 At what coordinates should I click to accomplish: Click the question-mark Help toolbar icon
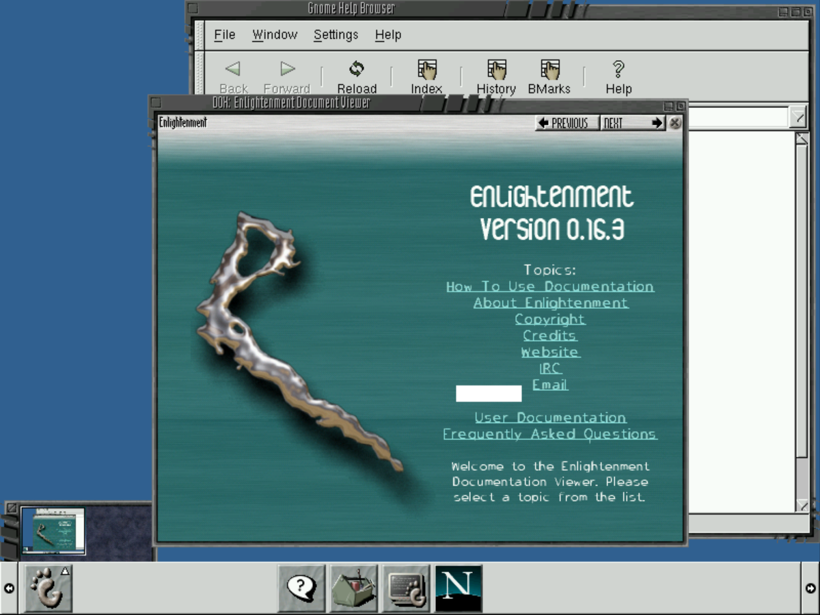pyautogui.click(x=618, y=75)
